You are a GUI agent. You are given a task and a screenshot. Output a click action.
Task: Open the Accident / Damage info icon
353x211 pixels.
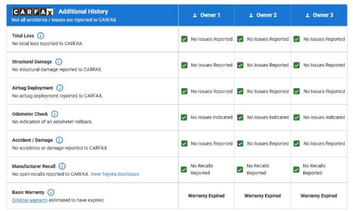pyautogui.click(x=59, y=140)
